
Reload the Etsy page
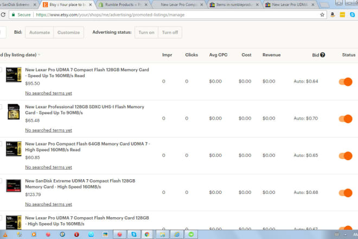[3, 15]
